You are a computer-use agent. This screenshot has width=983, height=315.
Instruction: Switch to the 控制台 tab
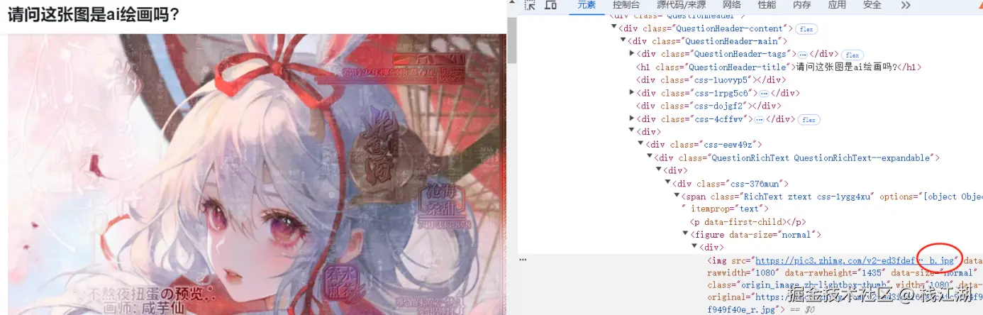(x=626, y=5)
